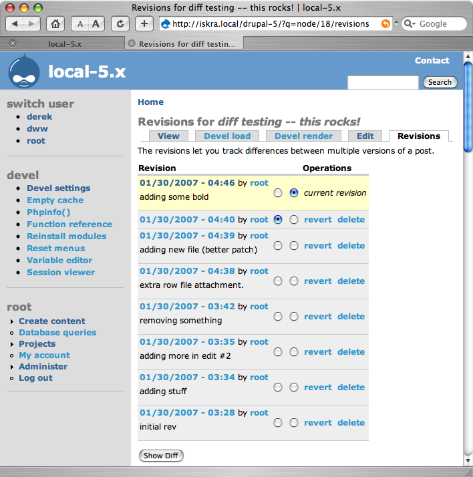Increase text size with large A button
Screen dimensions: 473x477
96,24
